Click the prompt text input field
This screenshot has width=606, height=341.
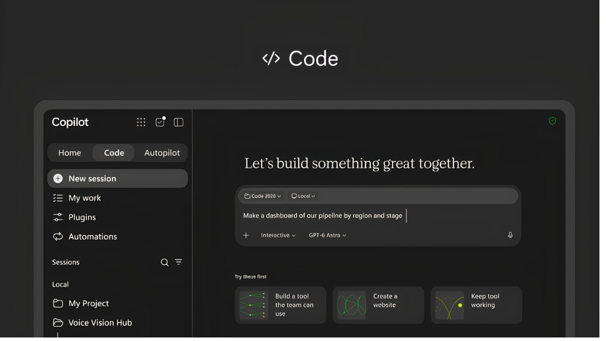[378, 216]
